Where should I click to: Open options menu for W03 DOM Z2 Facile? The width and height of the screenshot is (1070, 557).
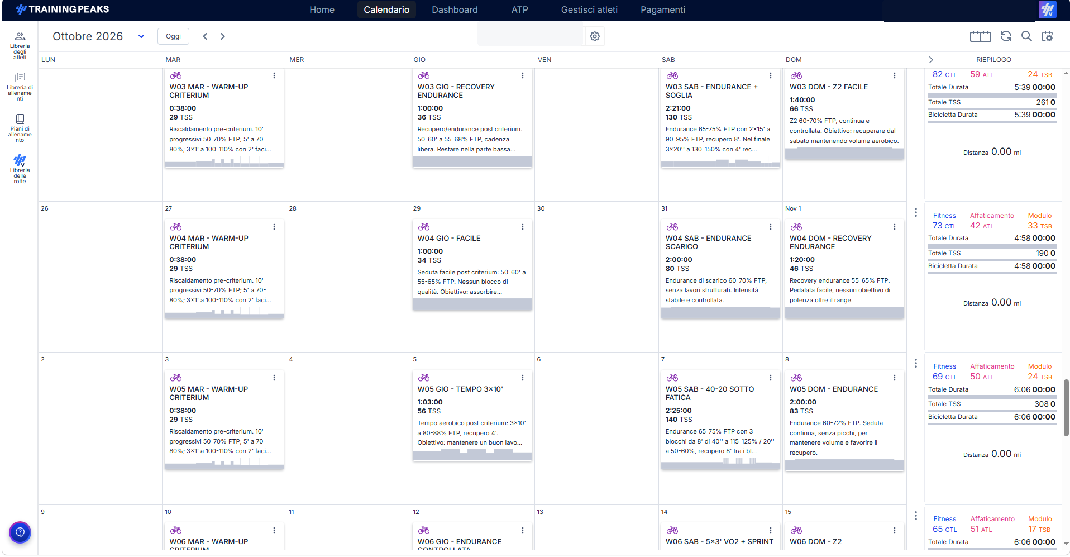point(895,75)
